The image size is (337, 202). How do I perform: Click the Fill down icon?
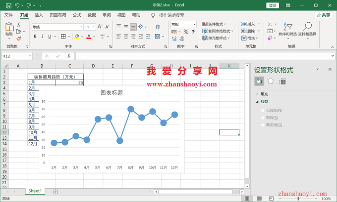coord(270,31)
